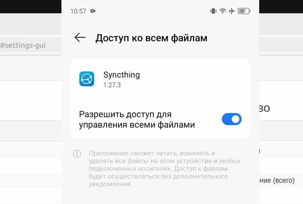The height and width of the screenshot is (204, 303).
Task: Tap the info circle icon
Action: (x=77, y=154)
